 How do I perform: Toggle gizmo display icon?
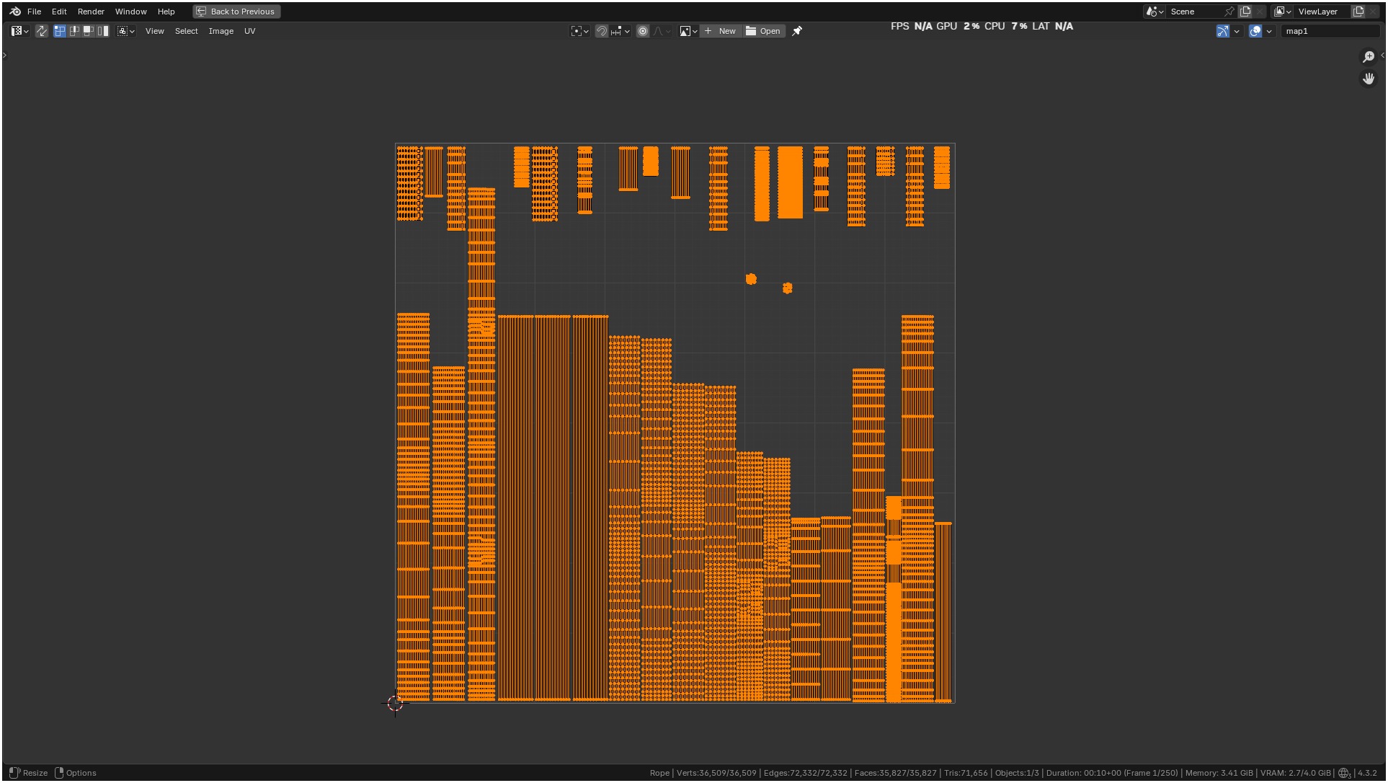click(1222, 31)
